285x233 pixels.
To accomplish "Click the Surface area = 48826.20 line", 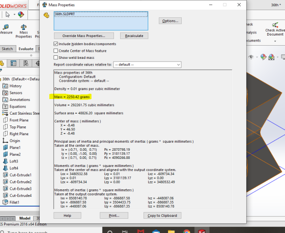I will 89,113.
